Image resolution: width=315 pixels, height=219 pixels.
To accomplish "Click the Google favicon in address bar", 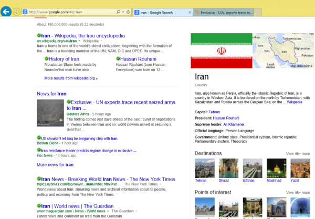I will 25,12.
